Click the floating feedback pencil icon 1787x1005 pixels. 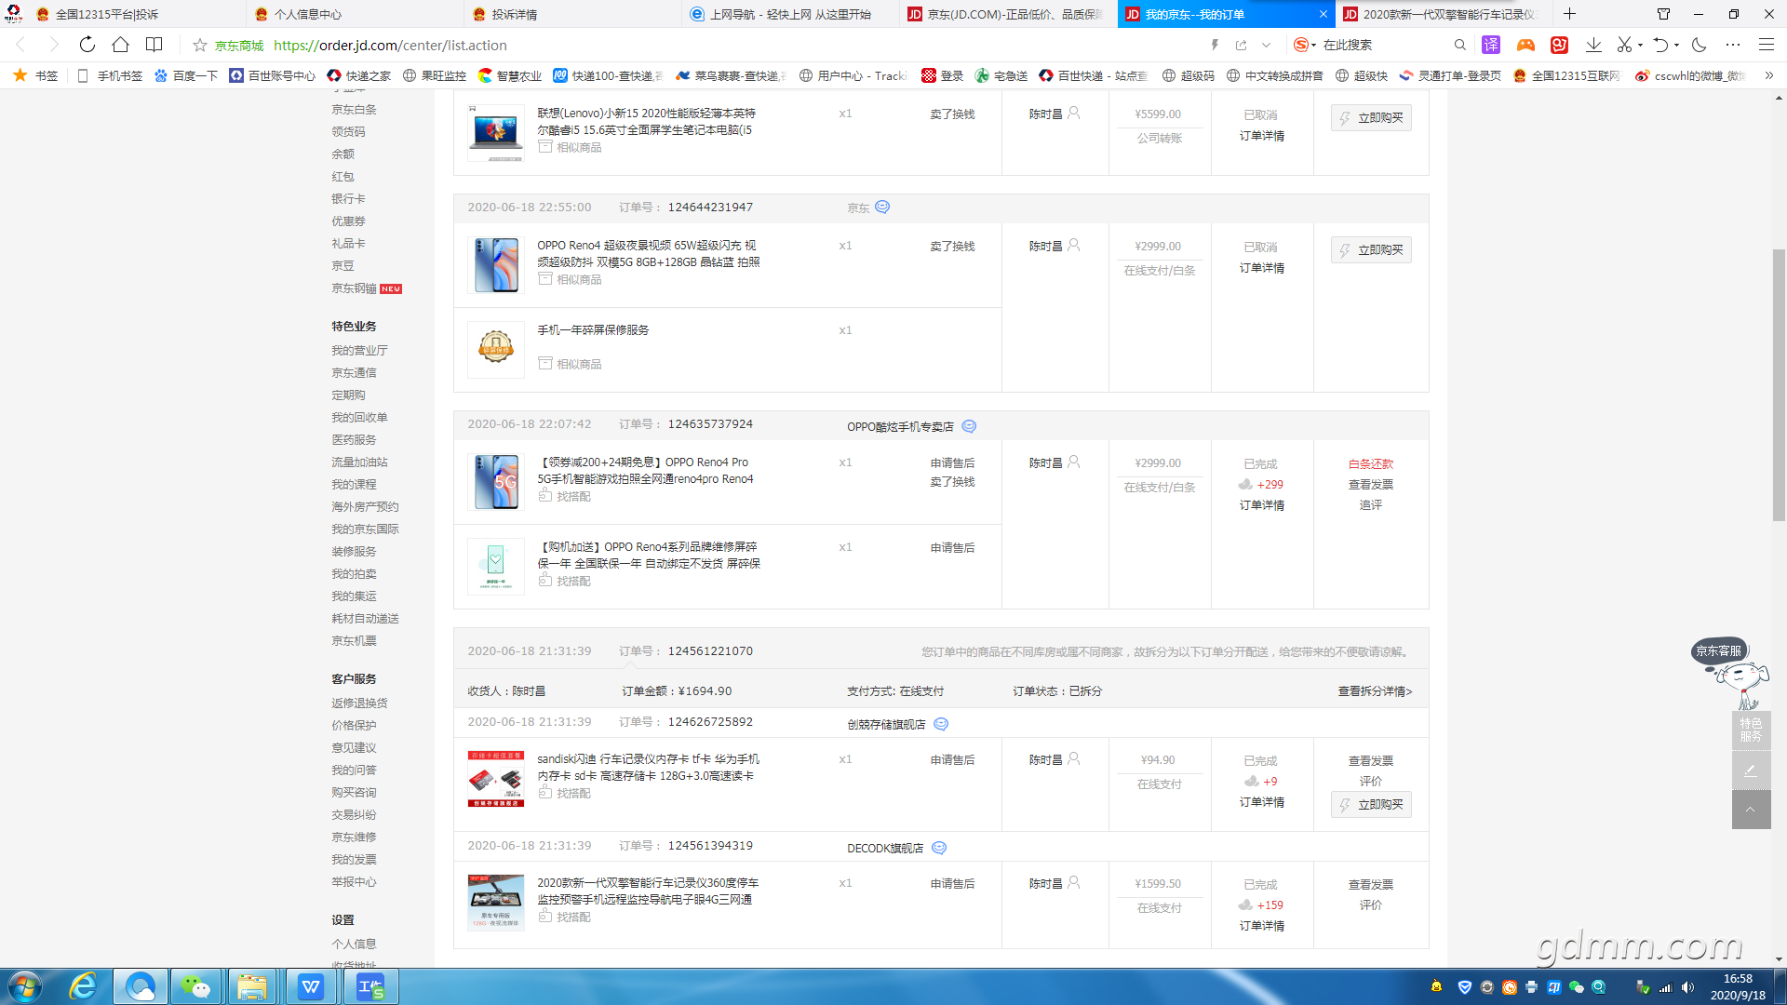click(x=1751, y=770)
